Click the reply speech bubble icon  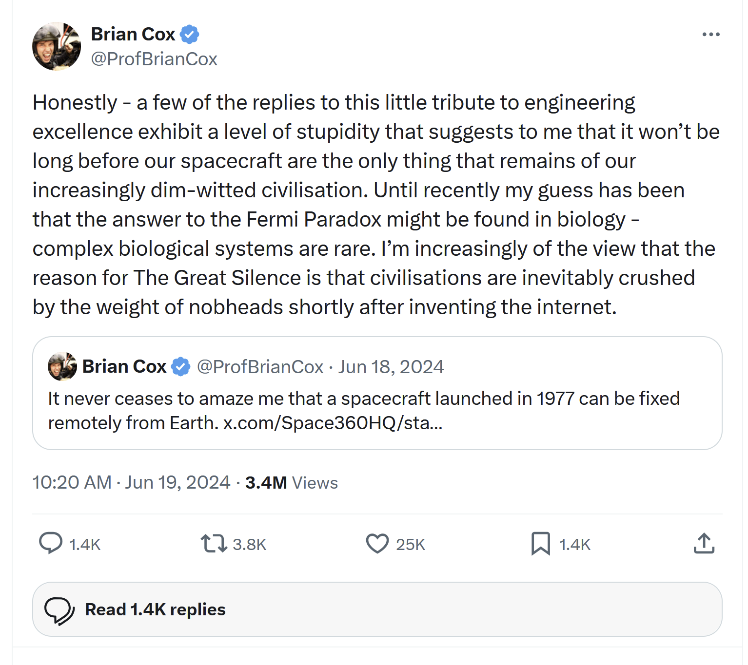(51, 543)
